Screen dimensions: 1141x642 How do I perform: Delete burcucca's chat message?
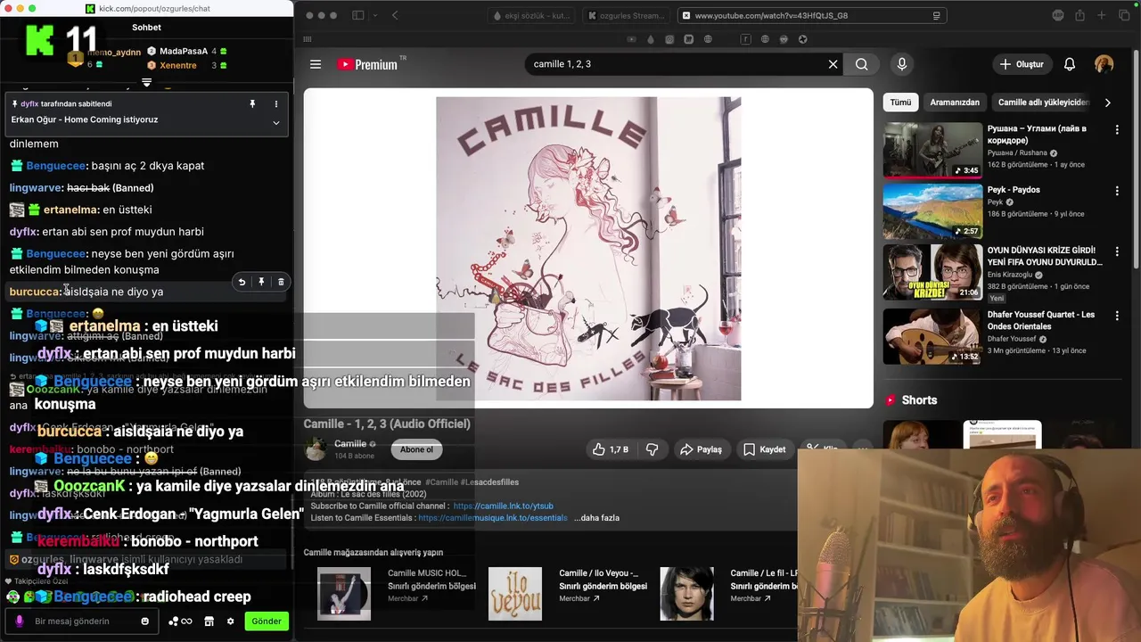[x=281, y=282]
